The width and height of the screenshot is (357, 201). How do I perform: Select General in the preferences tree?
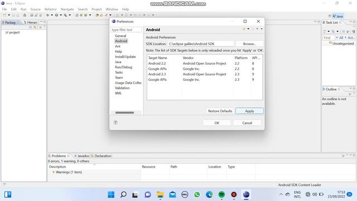click(x=120, y=36)
